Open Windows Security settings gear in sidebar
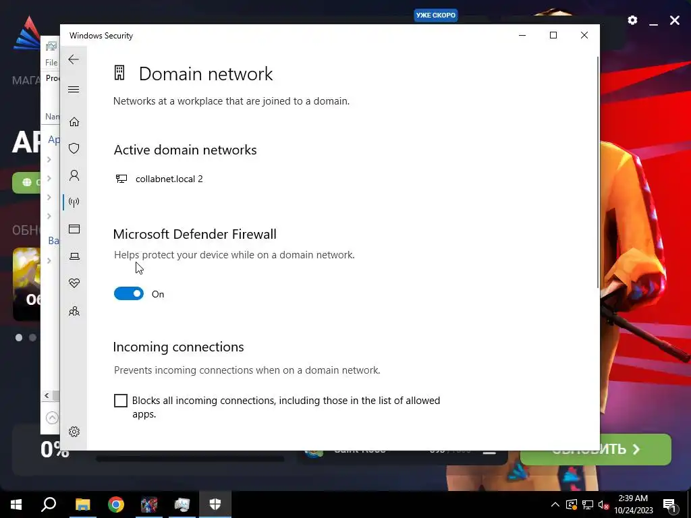The width and height of the screenshot is (691, 518). click(74, 432)
